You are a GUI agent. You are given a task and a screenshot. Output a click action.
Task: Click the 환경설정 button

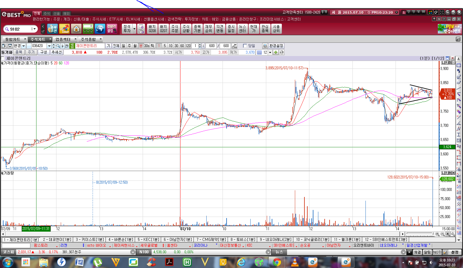[x=276, y=46]
